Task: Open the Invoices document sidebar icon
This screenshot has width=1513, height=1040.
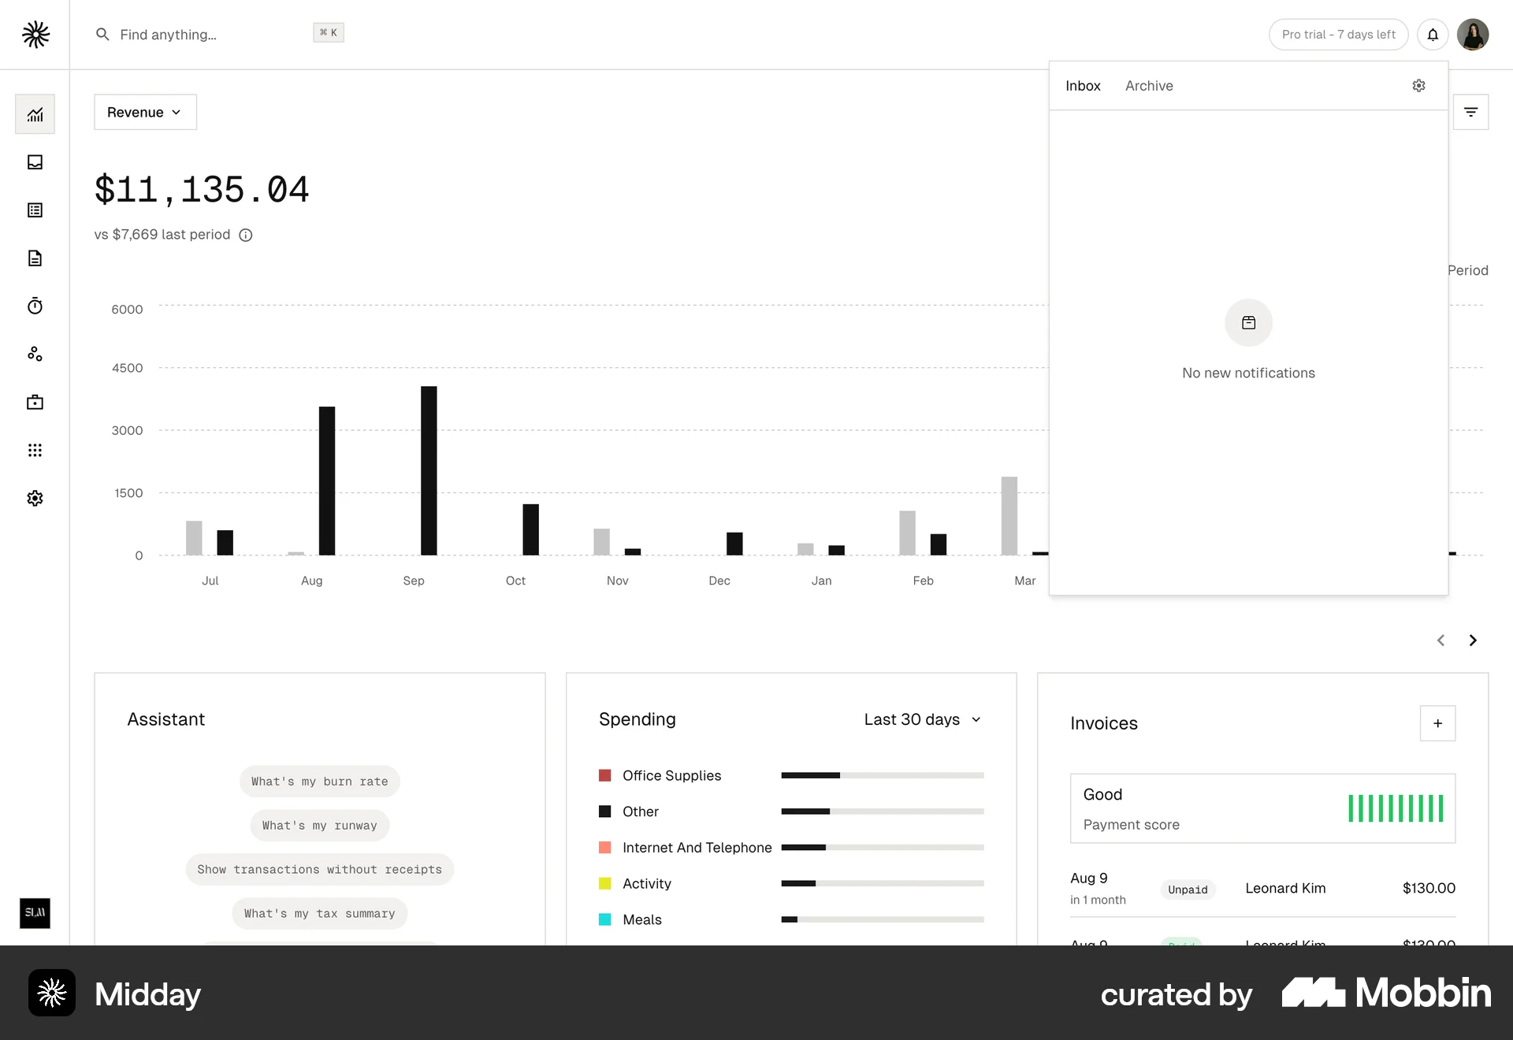Action: click(x=35, y=258)
